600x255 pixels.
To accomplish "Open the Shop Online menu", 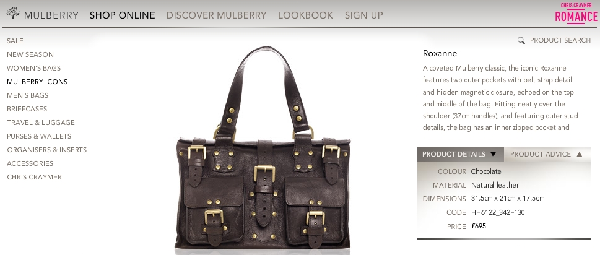I will click(123, 15).
